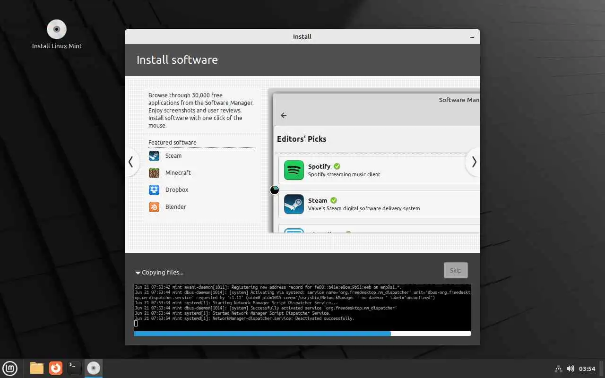605x378 pixels.
Task: Click inside the terminal log output area
Action: (x=302, y=307)
